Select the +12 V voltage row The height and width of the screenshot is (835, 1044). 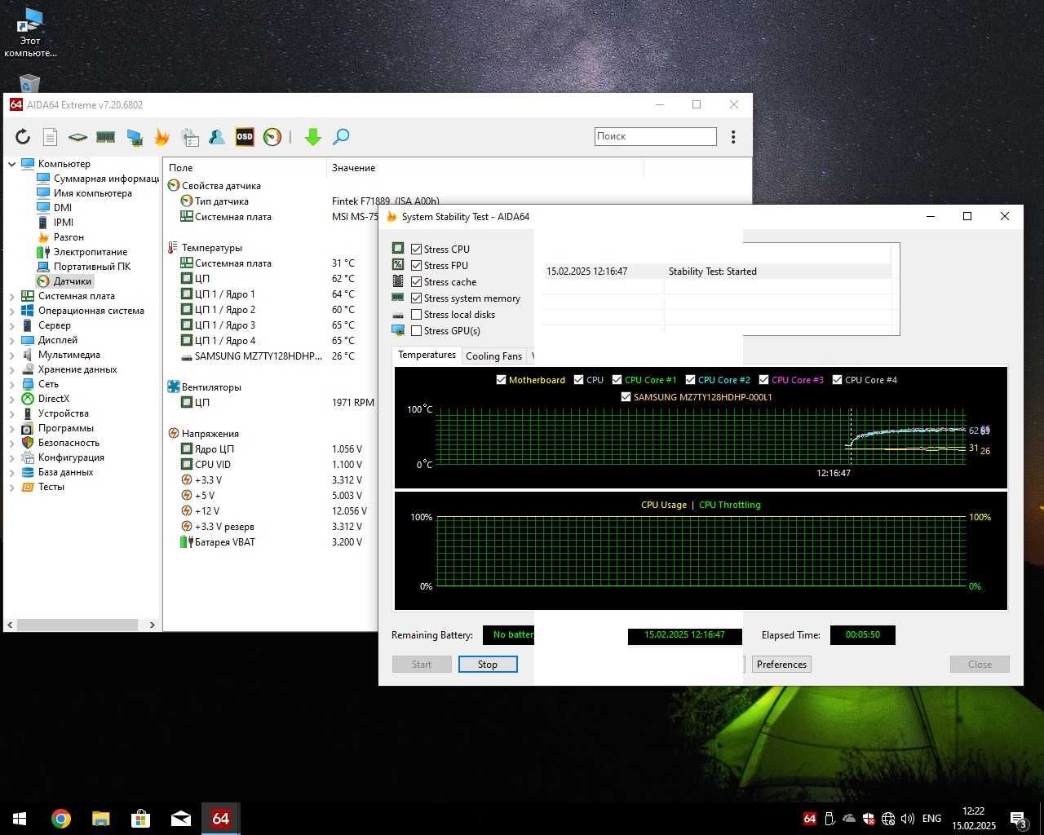tap(269, 511)
